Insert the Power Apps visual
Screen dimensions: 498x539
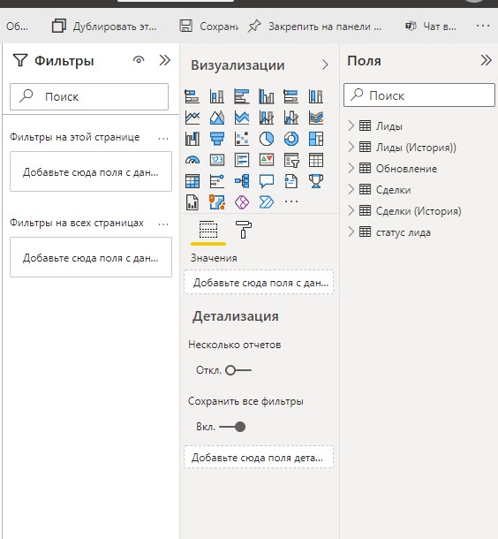pyautogui.click(x=242, y=202)
